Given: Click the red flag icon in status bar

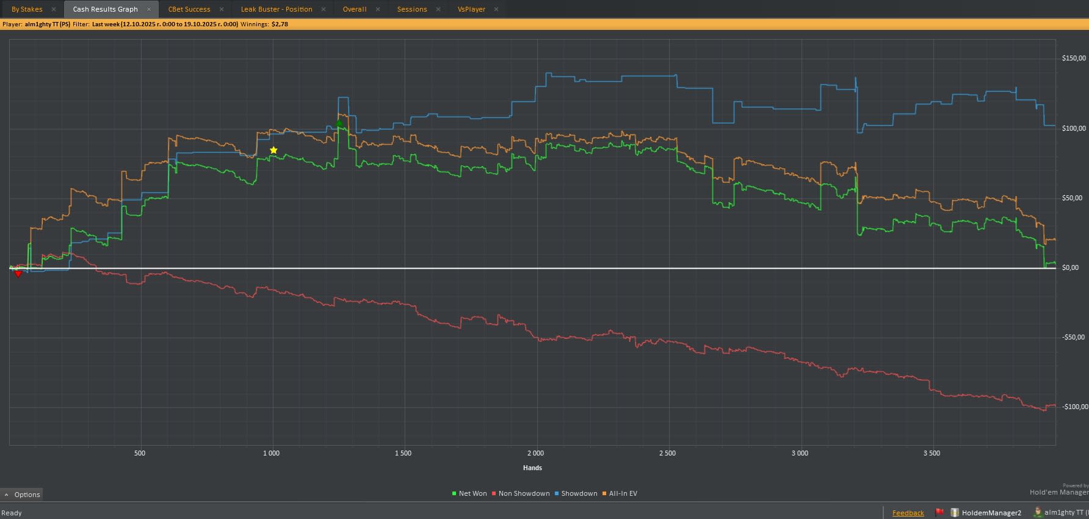Looking at the screenshot, I should pos(939,512).
